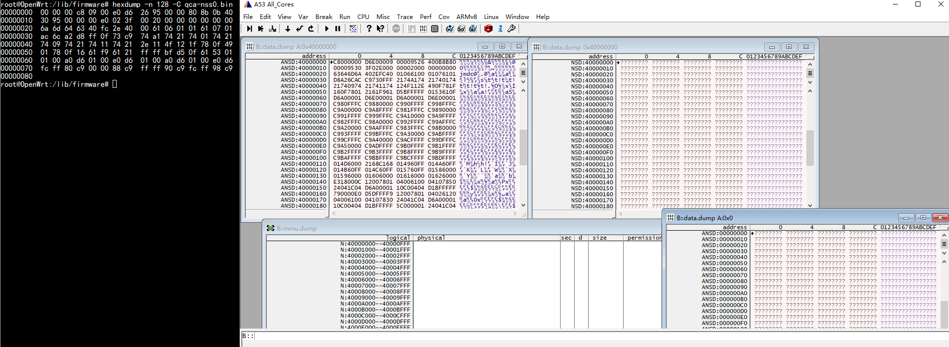The height and width of the screenshot is (347, 949).
Task: Click the top up arrow in A:0x0 dump scrollbar
Action: pyautogui.click(x=944, y=235)
